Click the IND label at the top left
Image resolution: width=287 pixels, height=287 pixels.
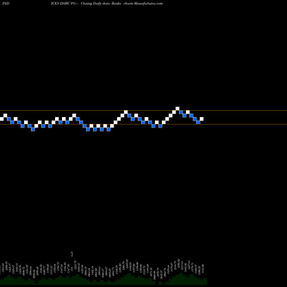[x=6, y=3]
